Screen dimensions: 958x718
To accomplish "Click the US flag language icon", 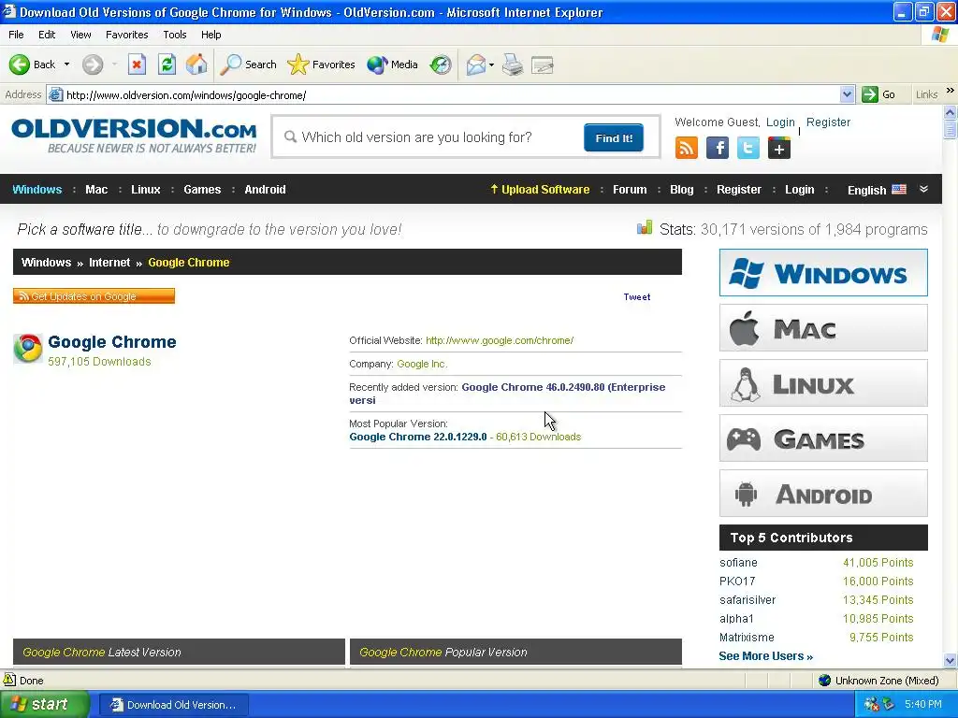I will [x=899, y=189].
